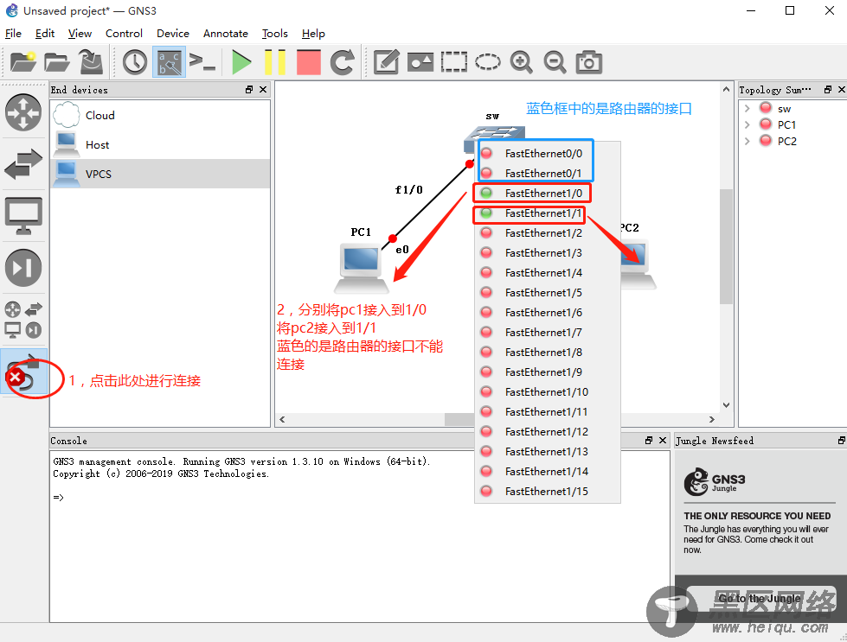The width and height of the screenshot is (847, 642).
Task: Choose FastEthernet1/13 interface
Action: (547, 452)
